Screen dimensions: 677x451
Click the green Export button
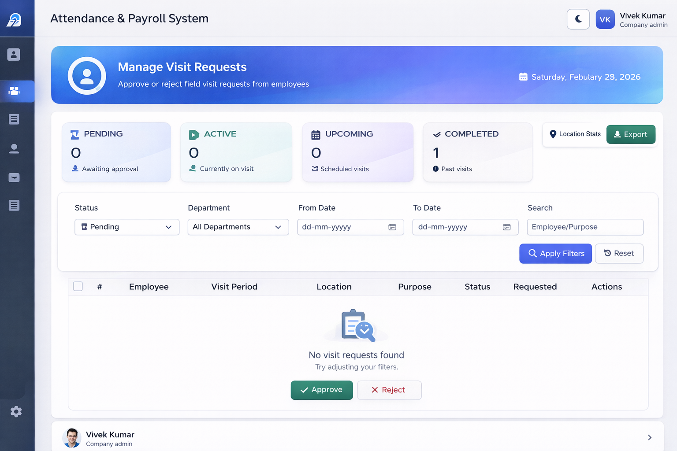(x=631, y=134)
